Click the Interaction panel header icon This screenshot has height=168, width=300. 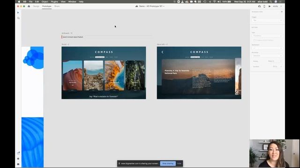tap(282, 12)
